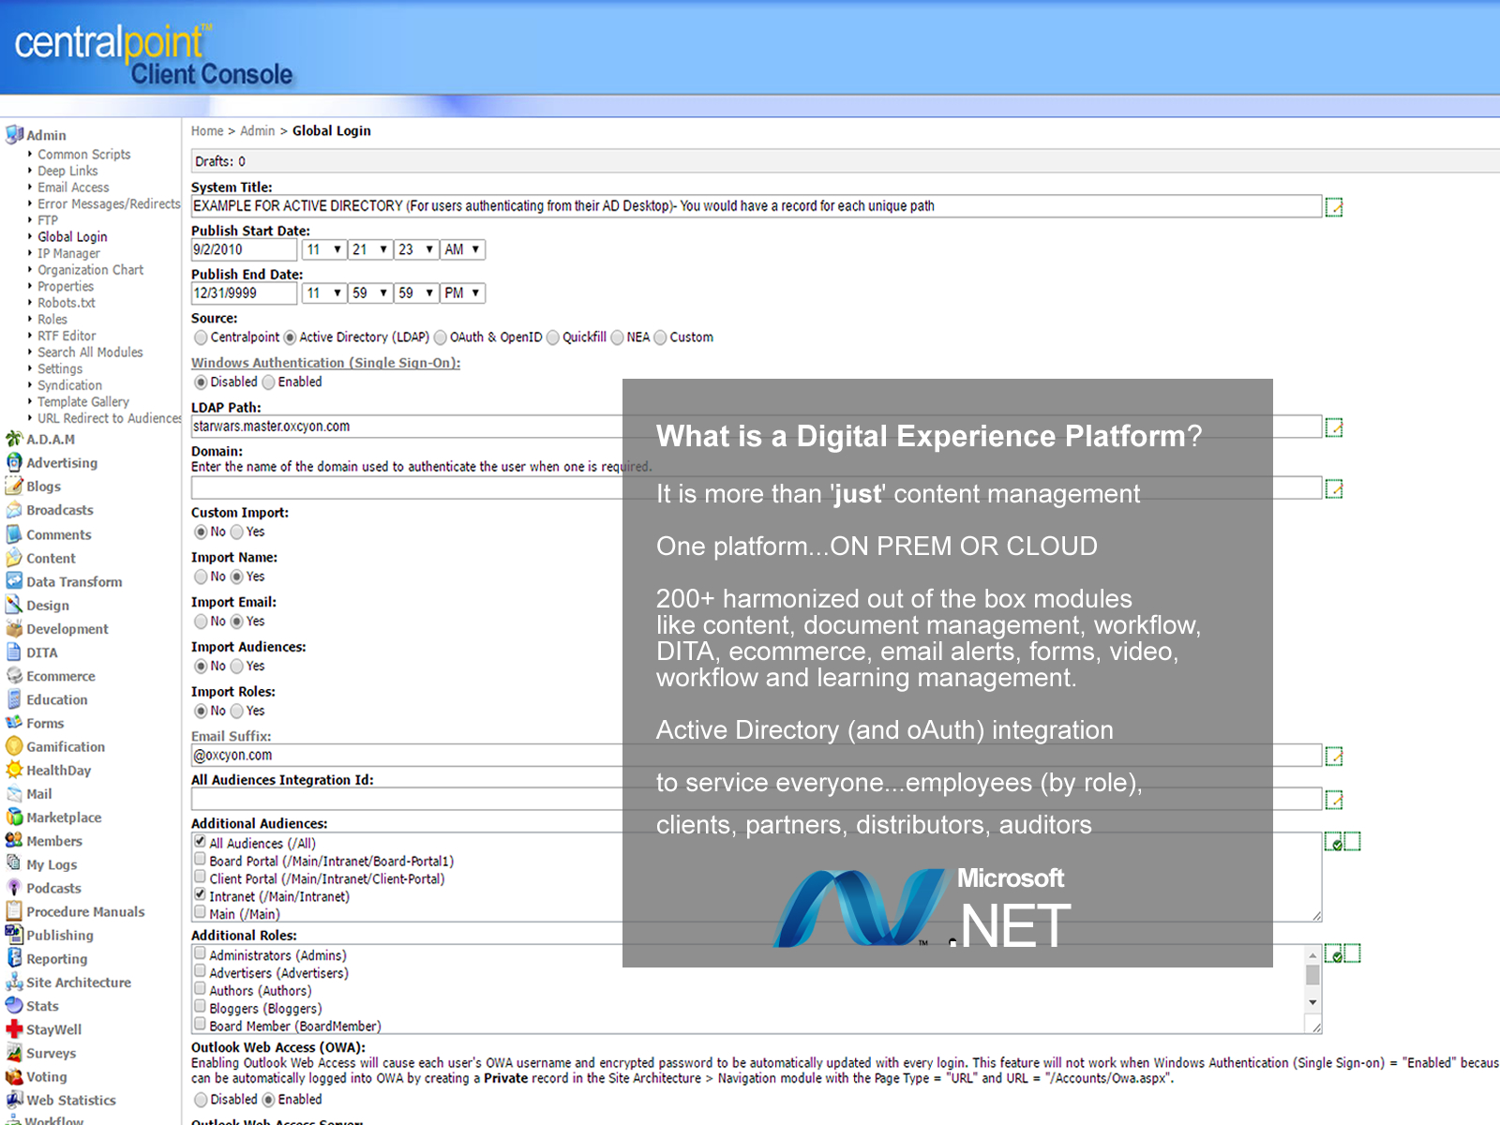Click the StayWell red cross icon
The height and width of the screenshot is (1125, 1500).
pyautogui.click(x=14, y=1029)
